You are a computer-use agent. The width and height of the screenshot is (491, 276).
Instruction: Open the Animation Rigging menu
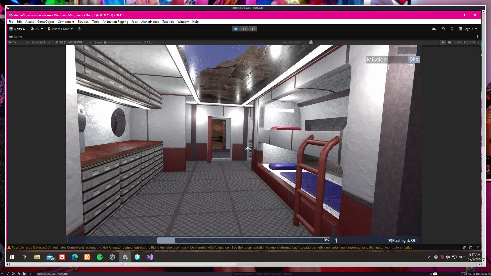115,22
